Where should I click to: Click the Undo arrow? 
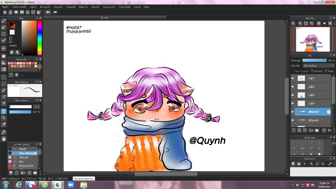coord(48,12)
